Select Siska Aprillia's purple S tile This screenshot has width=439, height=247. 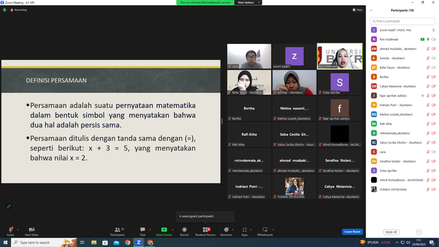coord(340,82)
